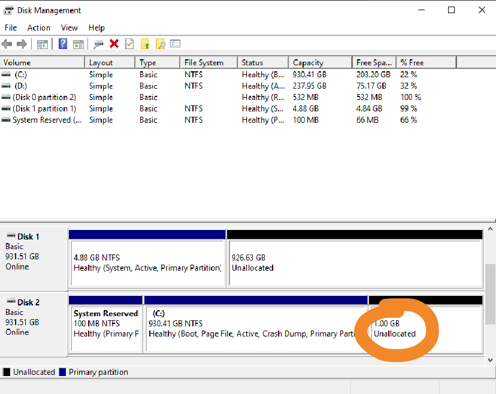The height and width of the screenshot is (394, 496).
Task: Select the (C:) volume row
Action: tap(228, 75)
